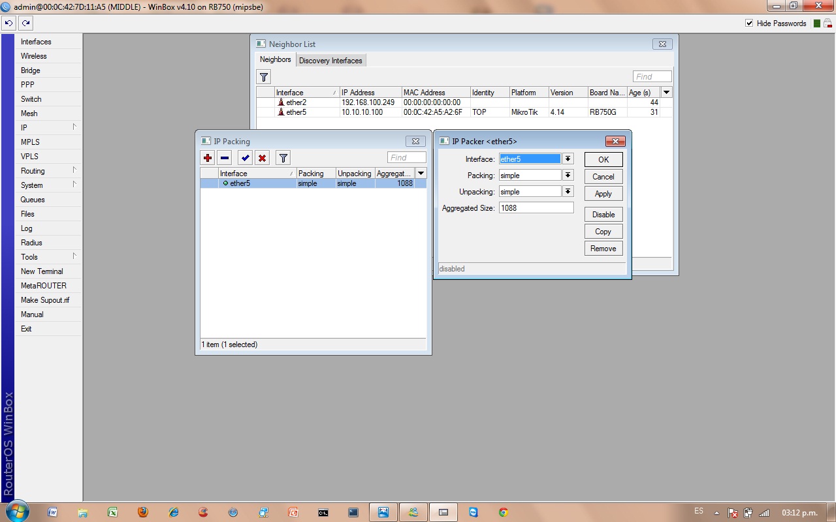The image size is (836, 522).
Task: Switch to the Discovery Interfaces tab
Action: coord(330,61)
